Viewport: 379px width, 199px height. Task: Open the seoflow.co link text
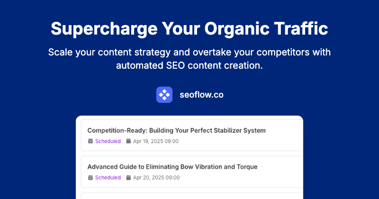(x=201, y=95)
